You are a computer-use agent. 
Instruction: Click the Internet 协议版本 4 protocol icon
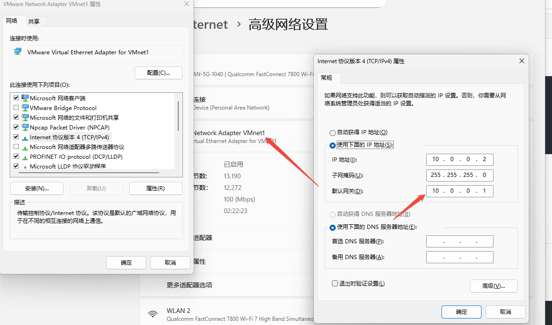[25, 138]
